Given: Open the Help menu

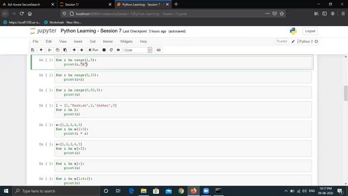Looking at the screenshot, I should coord(144,41).
